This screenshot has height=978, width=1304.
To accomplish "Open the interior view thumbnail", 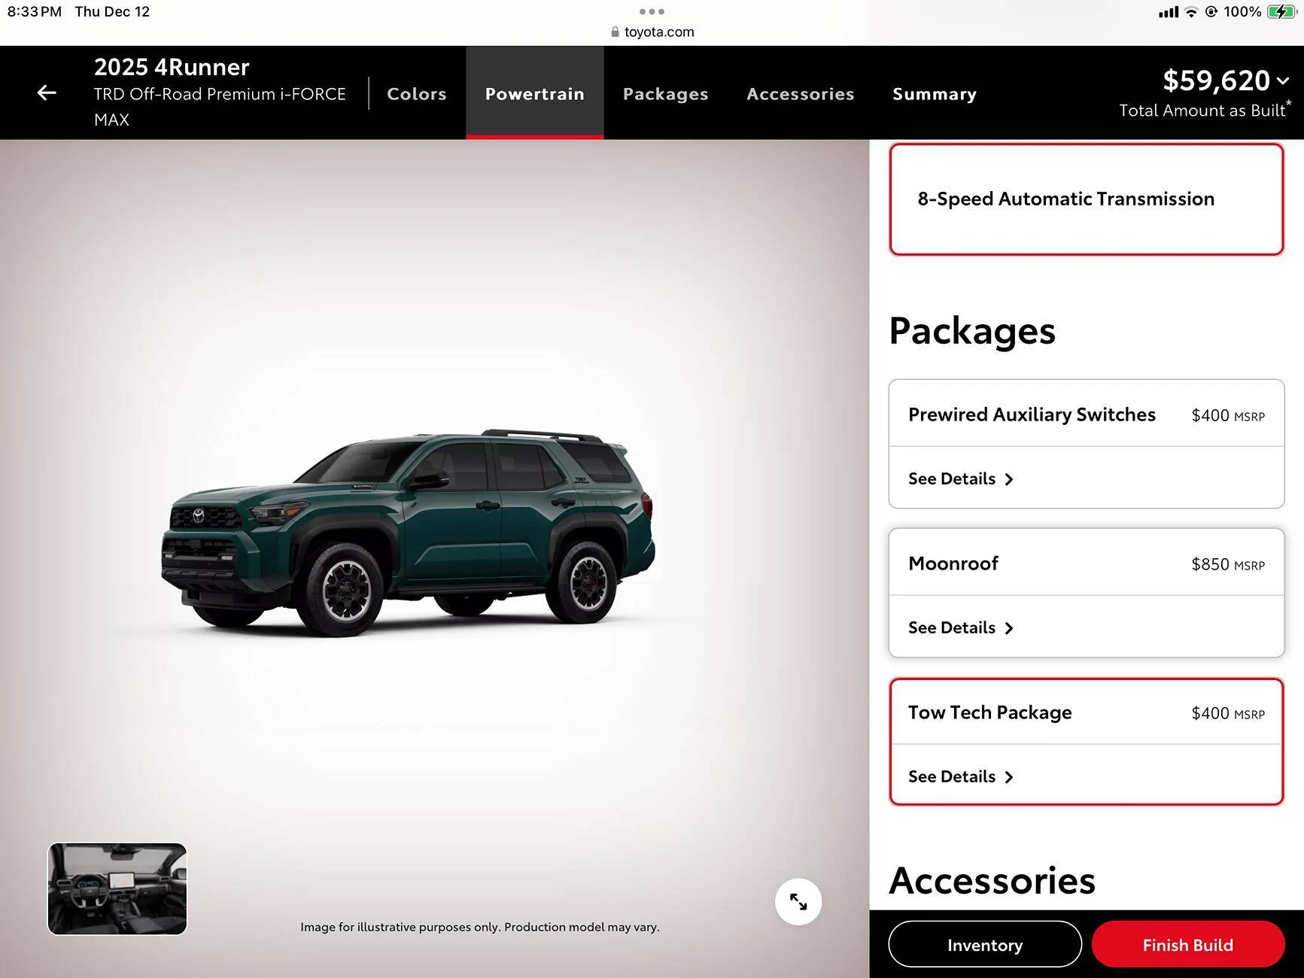I will (x=117, y=888).
